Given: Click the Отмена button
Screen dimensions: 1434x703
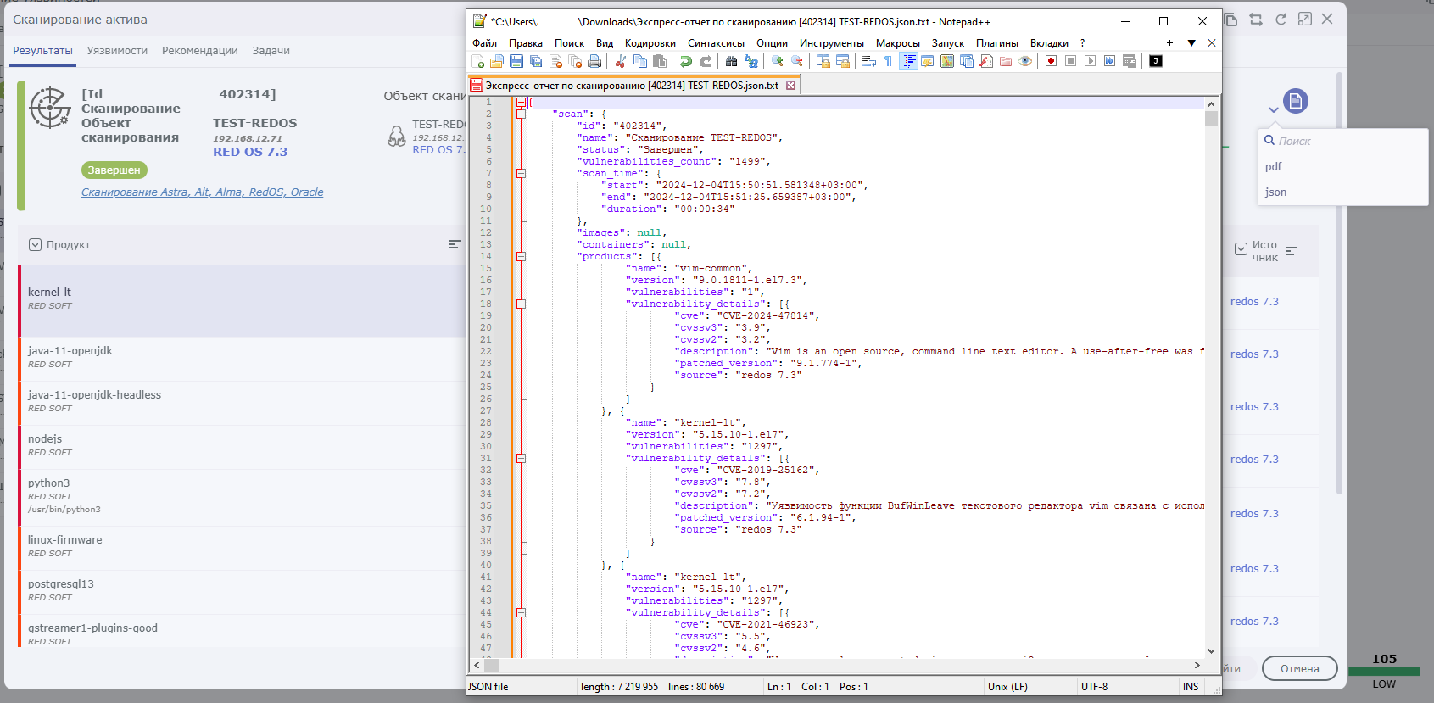Looking at the screenshot, I should (x=1299, y=668).
